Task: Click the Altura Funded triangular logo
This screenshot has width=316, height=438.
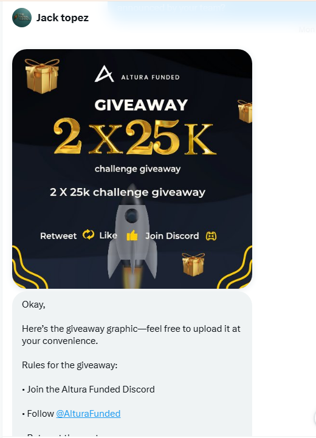Action: 104,74
